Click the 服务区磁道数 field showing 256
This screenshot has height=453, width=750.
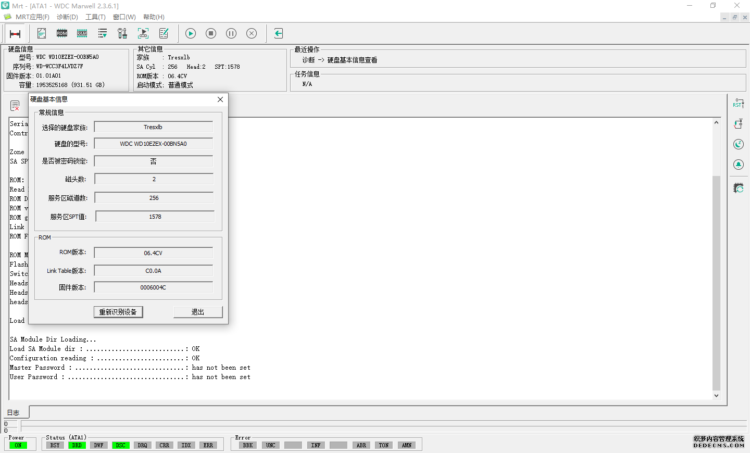pyautogui.click(x=154, y=198)
